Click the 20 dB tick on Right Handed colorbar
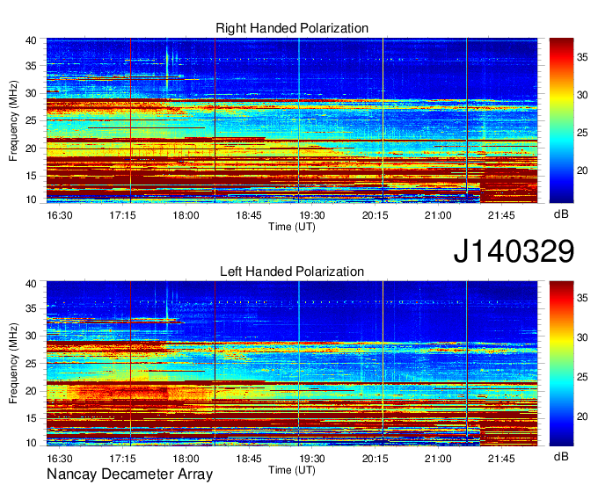The image size is (598, 485). coord(582,170)
